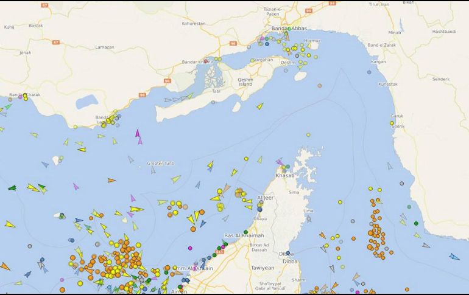Click the gray ship arrow beside Greater Tunb
This screenshot has height=295, width=469.
click(x=153, y=170)
